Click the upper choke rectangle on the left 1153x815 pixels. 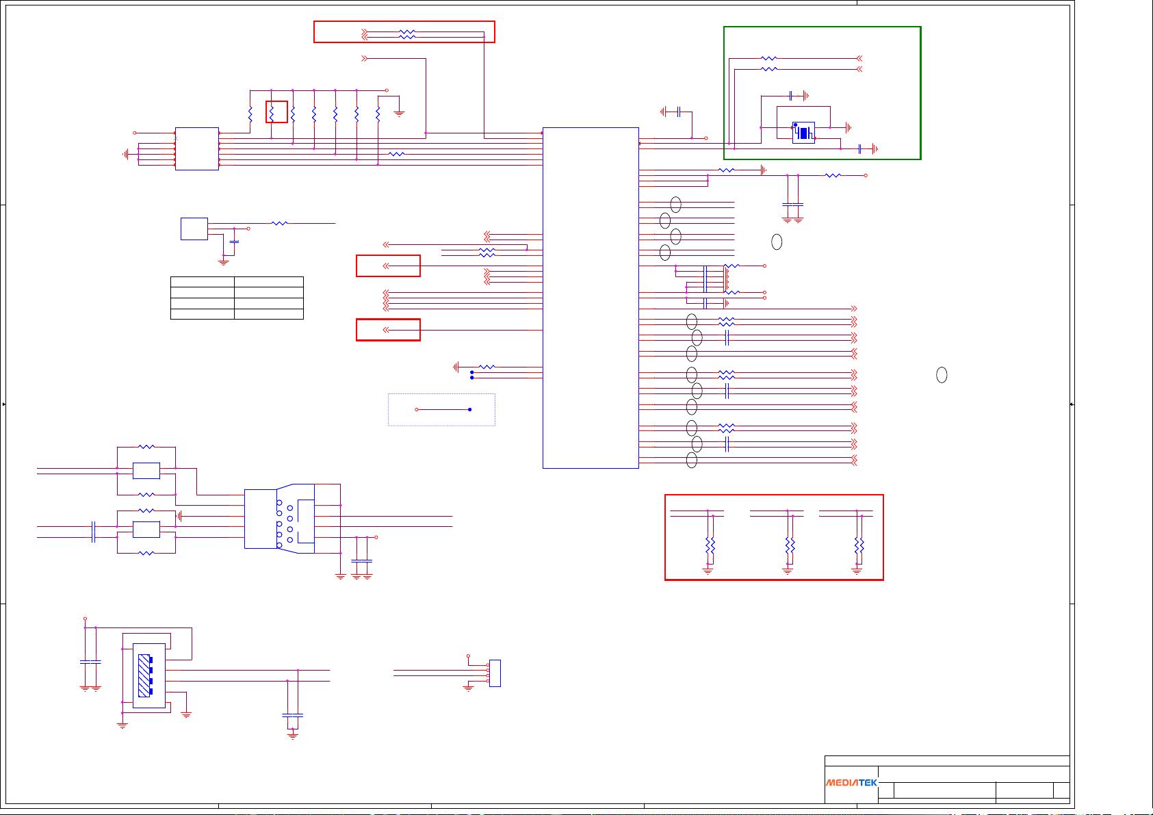pos(146,471)
